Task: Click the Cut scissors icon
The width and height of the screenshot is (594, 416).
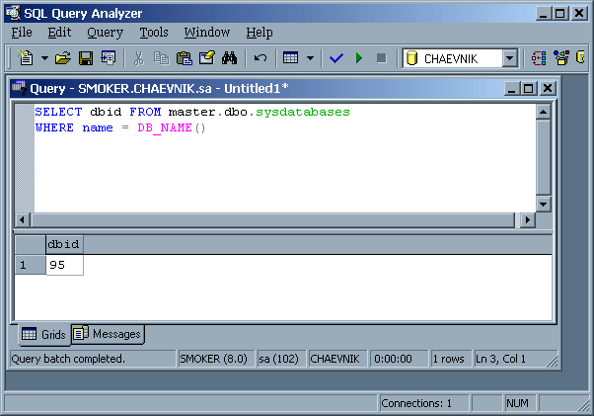Action: (139, 58)
